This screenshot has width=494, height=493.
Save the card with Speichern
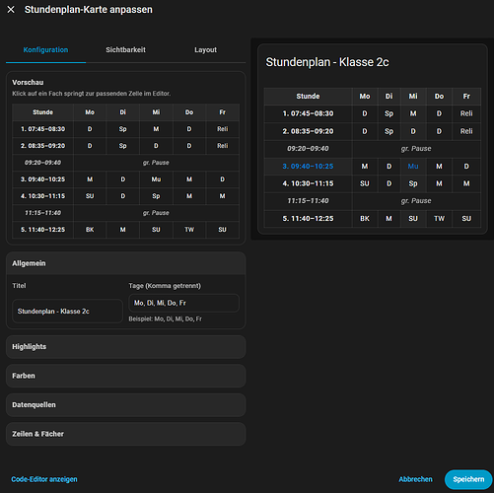468,479
